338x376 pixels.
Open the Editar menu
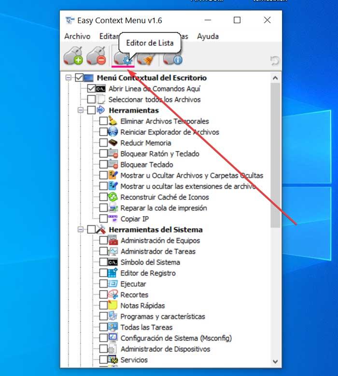tap(109, 36)
